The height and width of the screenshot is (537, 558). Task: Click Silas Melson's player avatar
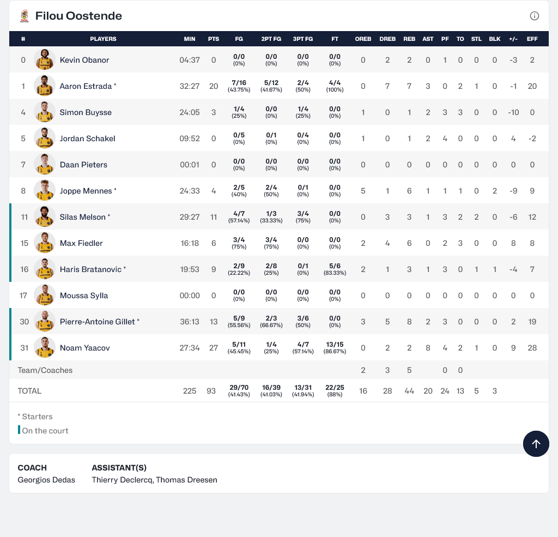(45, 217)
